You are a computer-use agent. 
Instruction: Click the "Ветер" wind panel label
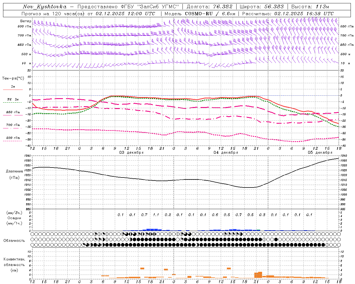point(26,21)
